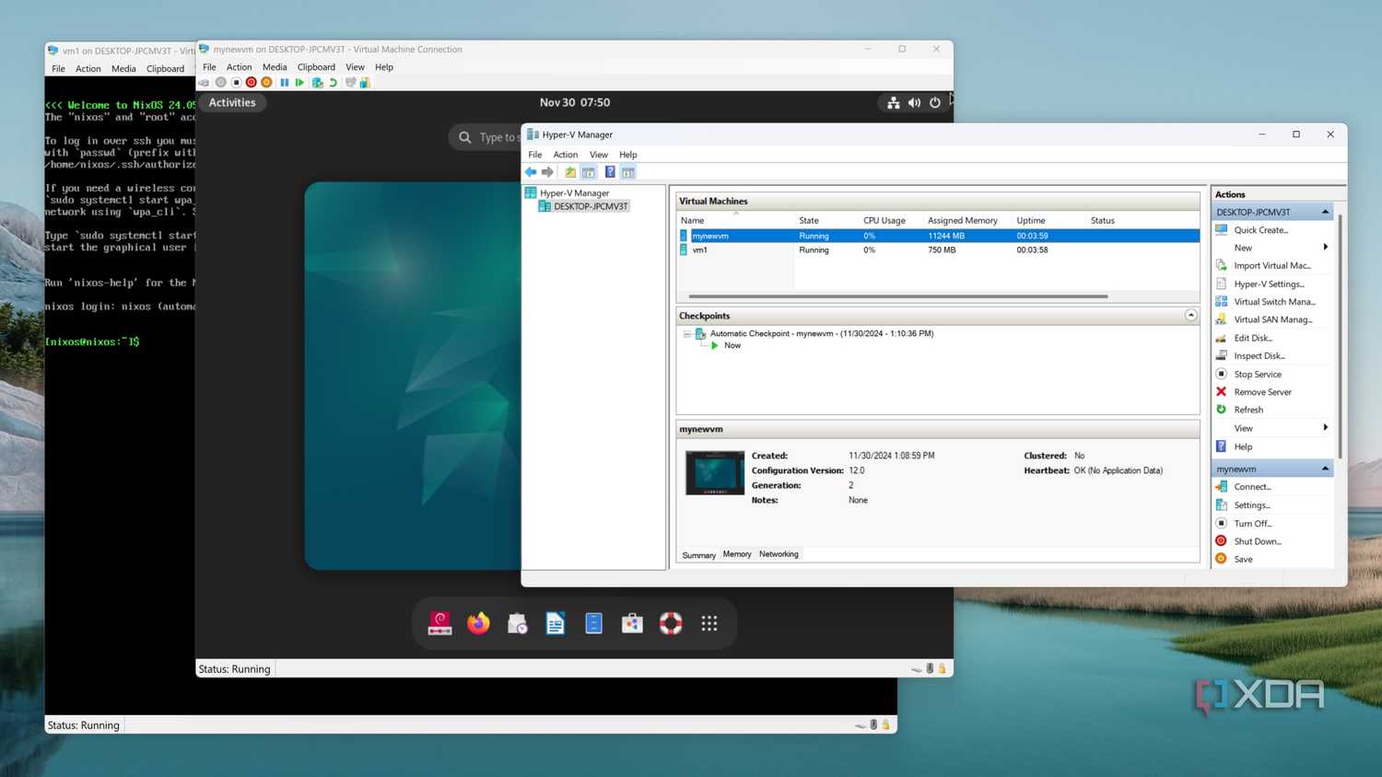This screenshot has width=1382, height=777.
Task: Collapse Automatic Checkpoint tree node
Action: click(x=686, y=333)
